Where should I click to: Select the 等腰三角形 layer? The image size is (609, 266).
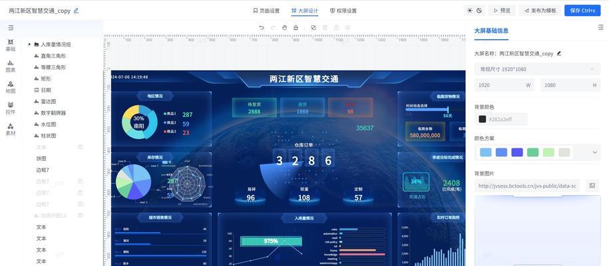coord(53,67)
